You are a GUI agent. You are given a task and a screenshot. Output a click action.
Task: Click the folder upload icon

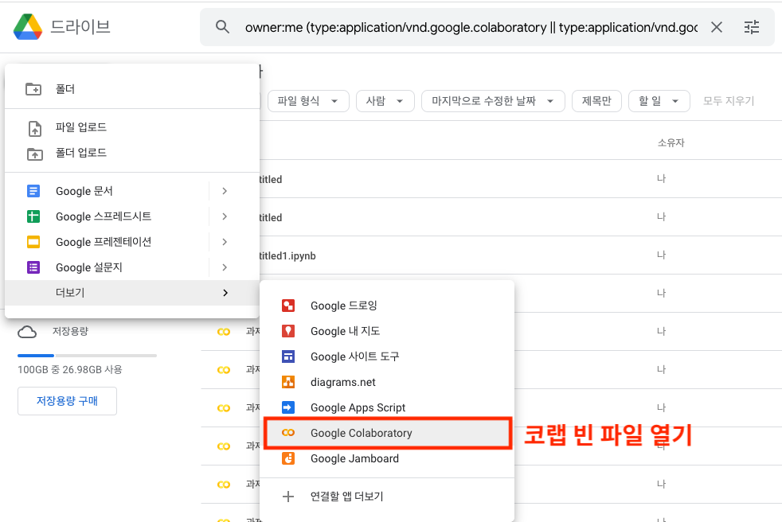34,154
